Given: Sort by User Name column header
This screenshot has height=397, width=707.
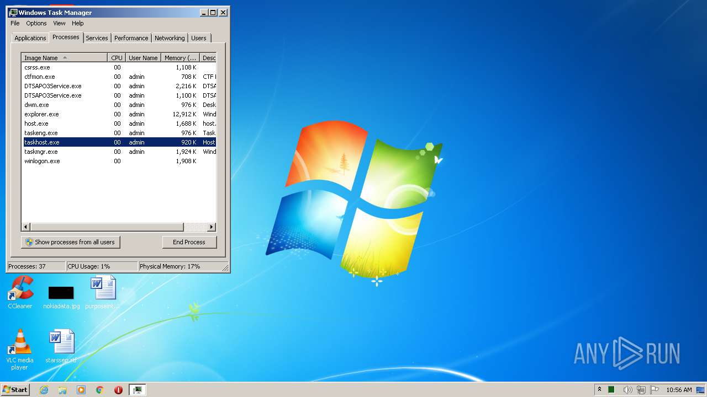Looking at the screenshot, I should [143, 58].
